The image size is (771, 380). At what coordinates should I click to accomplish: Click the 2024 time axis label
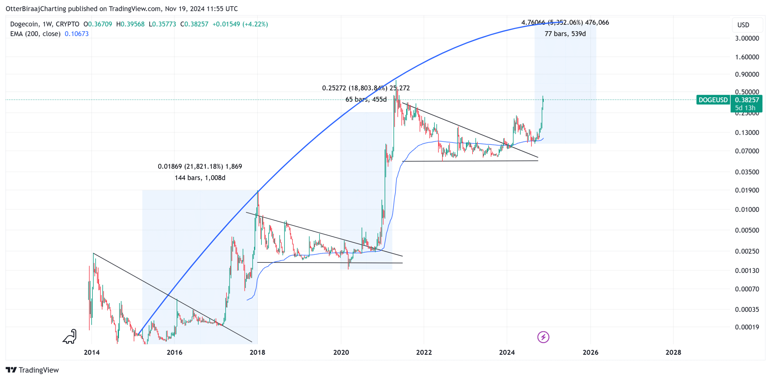[507, 352]
